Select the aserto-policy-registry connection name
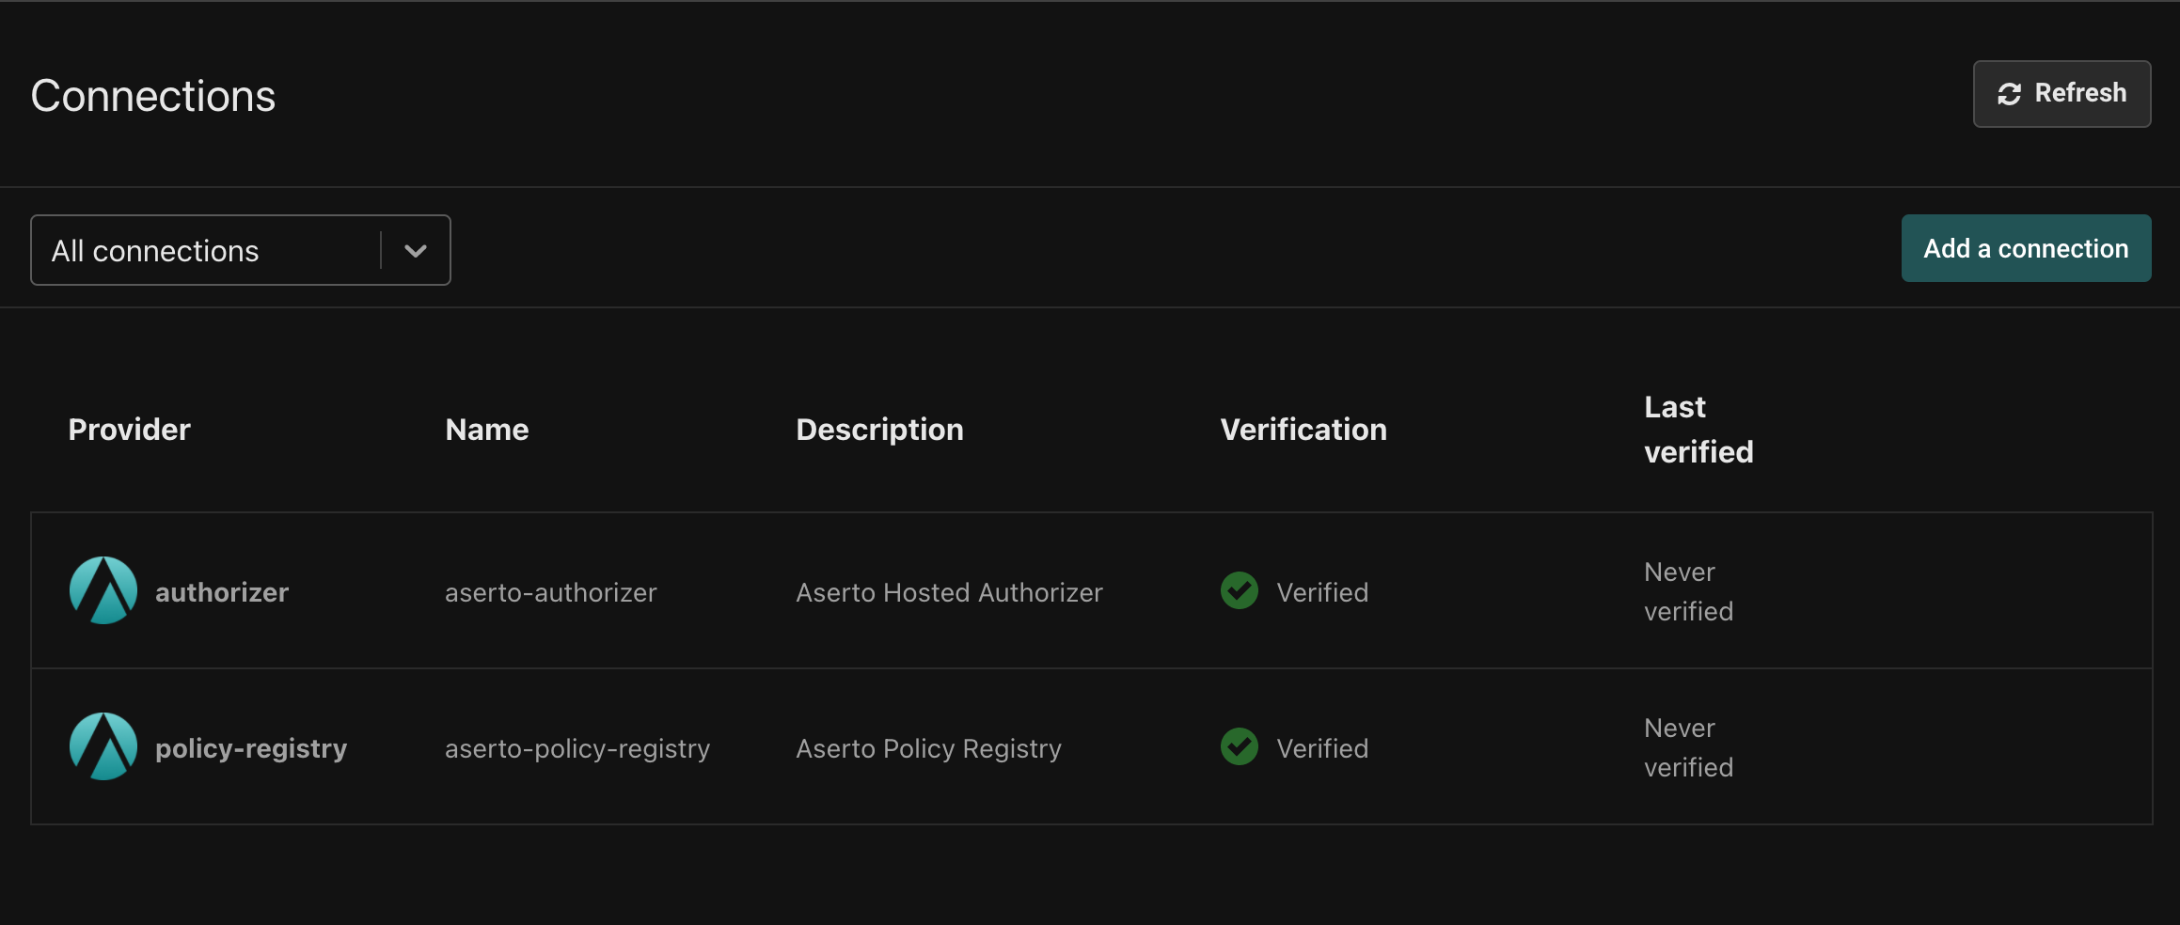Image resolution: width=2180 pixels, height=925 pixels. (577, 748)
